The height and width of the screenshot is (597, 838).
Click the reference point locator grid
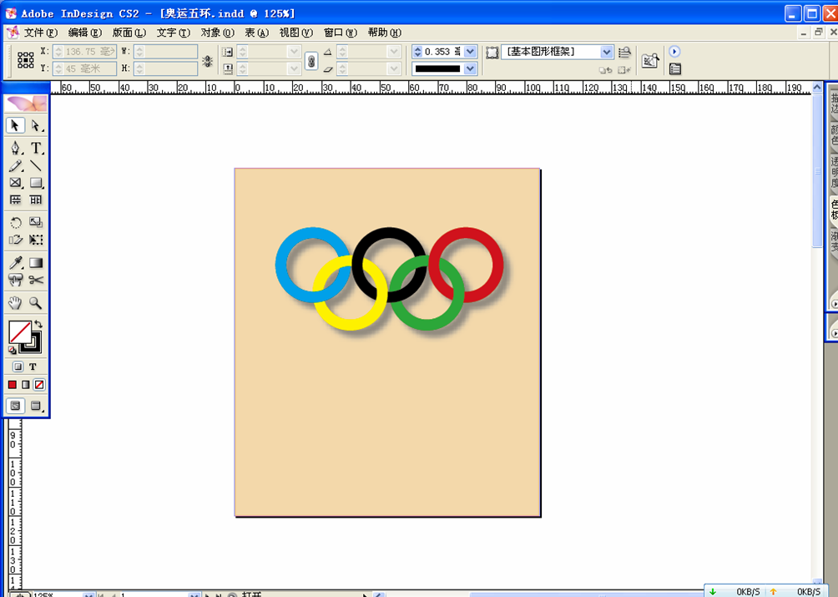click(x=26, y=60)
